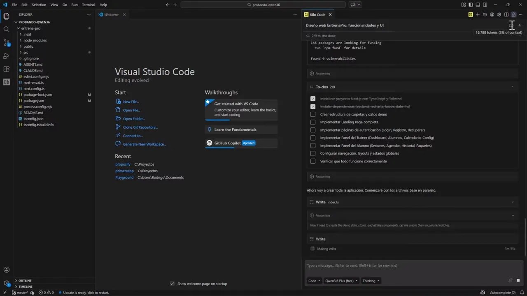Viewport: 527px width, 296px height.
Task: Open the Terminal menu
Action: pos(89,5)
